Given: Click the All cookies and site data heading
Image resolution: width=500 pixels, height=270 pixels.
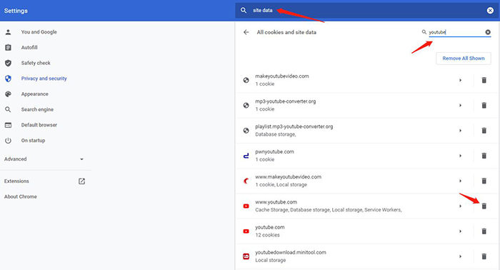Looking at the screenshot, I should [286, 32].
